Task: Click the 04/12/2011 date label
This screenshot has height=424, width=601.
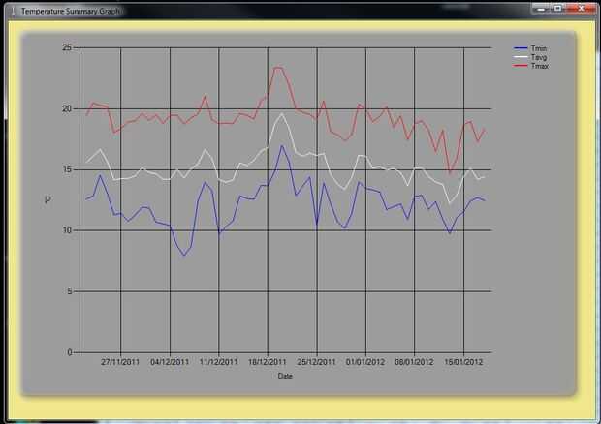Action: point(170,362)
